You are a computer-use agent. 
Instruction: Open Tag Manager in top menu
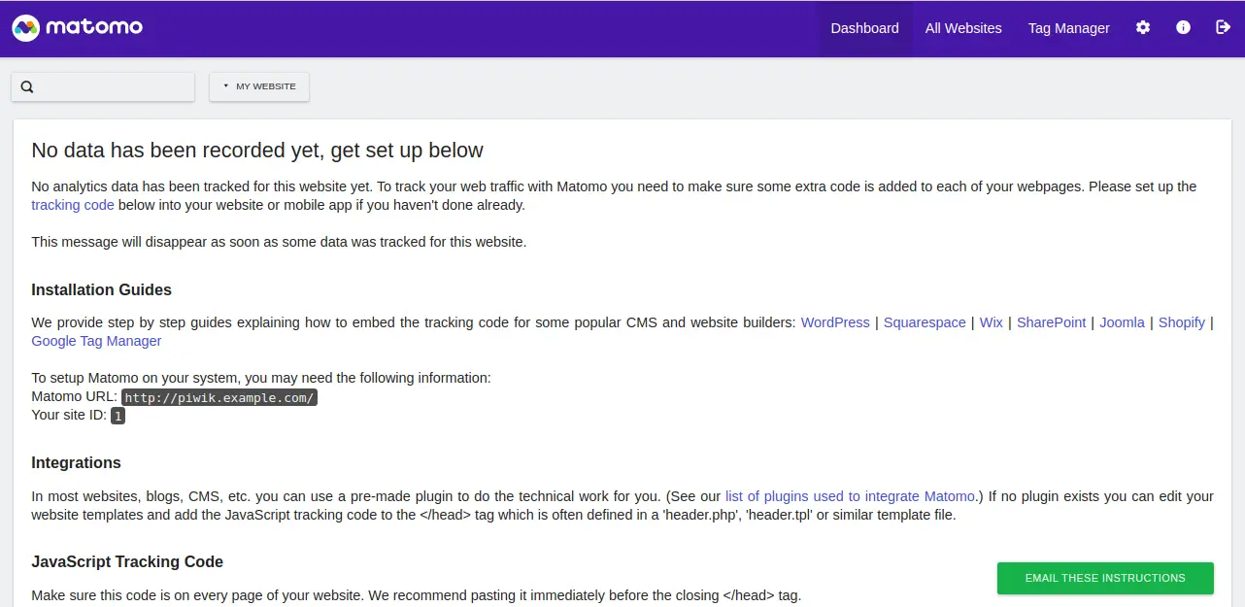[1068, 28]
